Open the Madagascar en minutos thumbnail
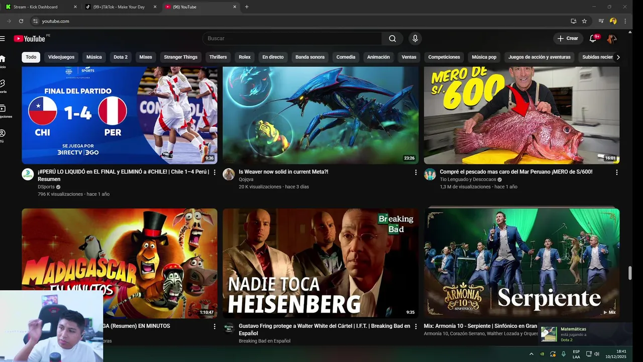Viewport: 643px width, 362px height. 120,263
